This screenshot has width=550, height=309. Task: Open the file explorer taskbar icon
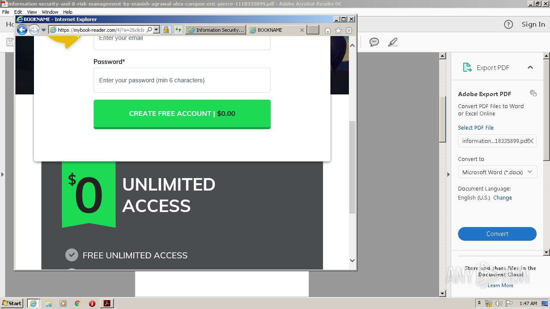pos(49,303)
